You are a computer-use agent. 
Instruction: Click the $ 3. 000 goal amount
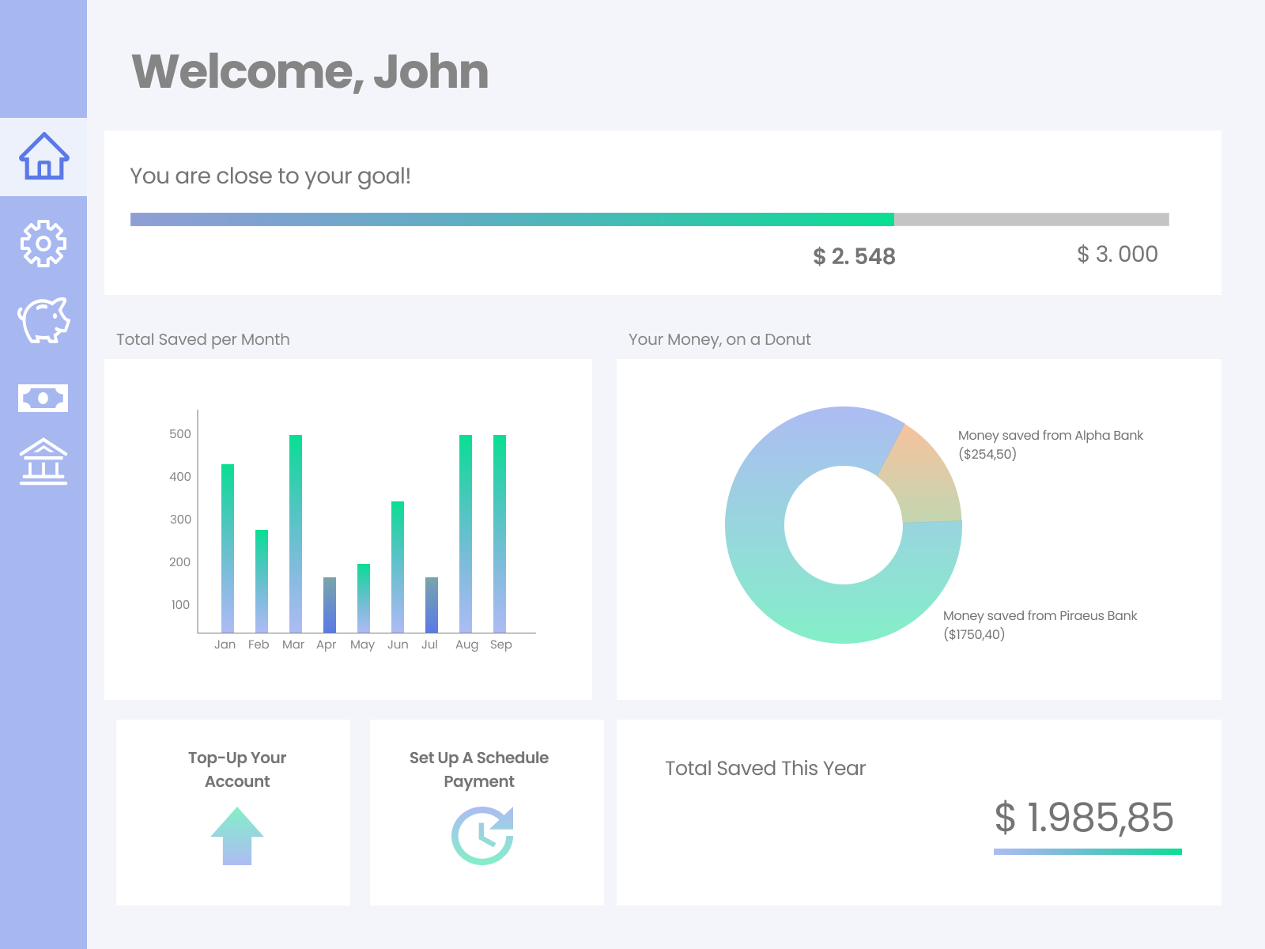(1117, 254)
